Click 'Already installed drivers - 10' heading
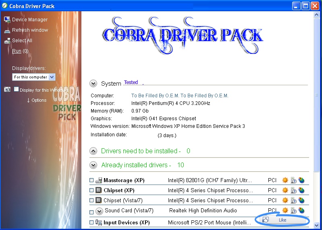 143,165
